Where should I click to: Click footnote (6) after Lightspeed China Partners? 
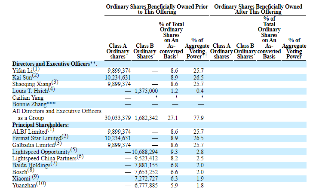click(x=80, y=157)
